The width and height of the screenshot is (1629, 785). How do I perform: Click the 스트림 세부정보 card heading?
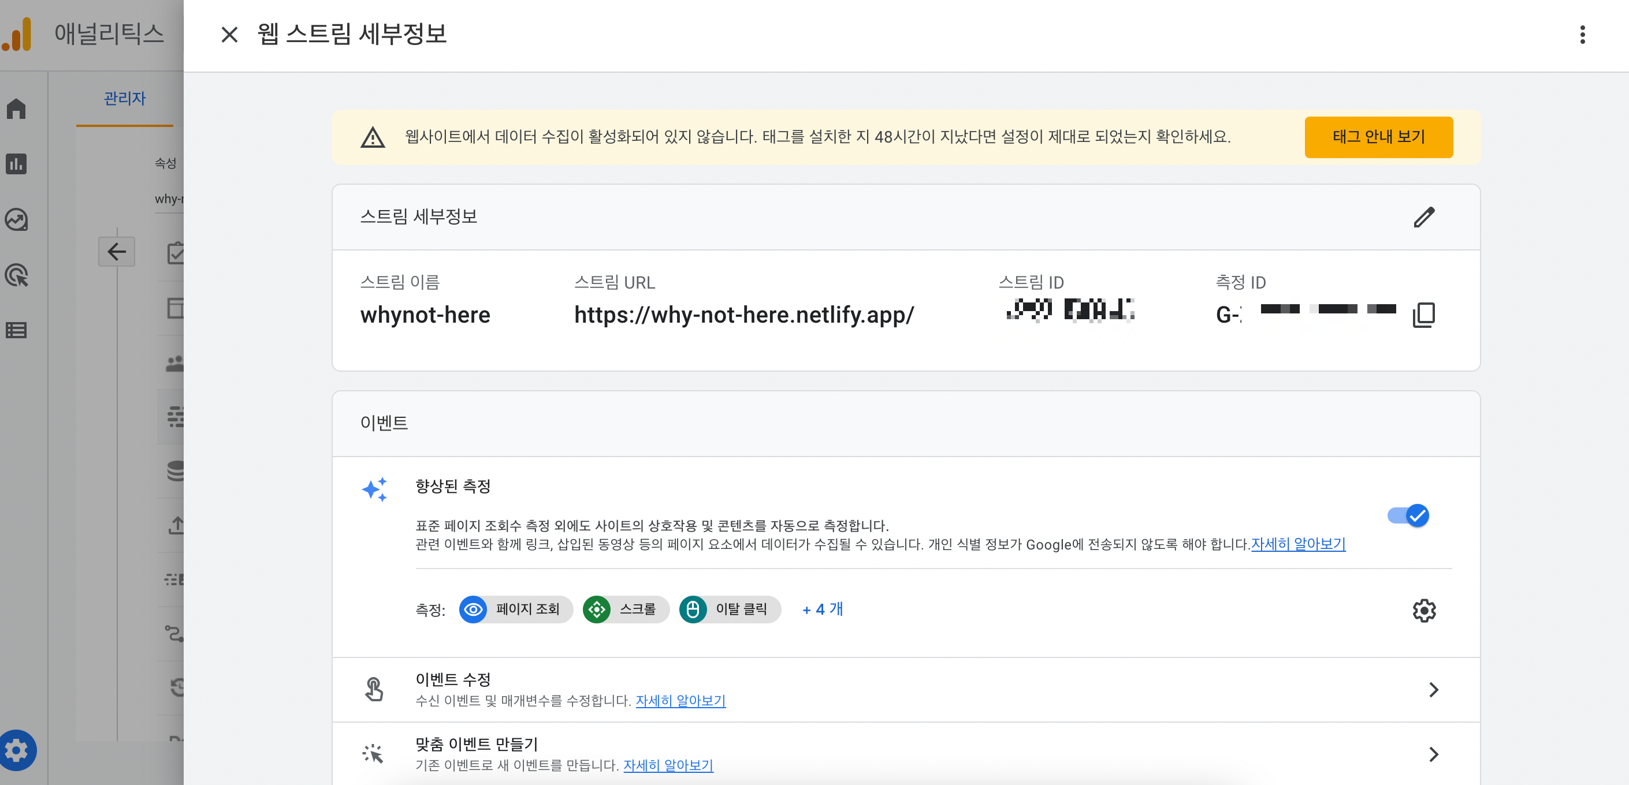pos(419,216)
